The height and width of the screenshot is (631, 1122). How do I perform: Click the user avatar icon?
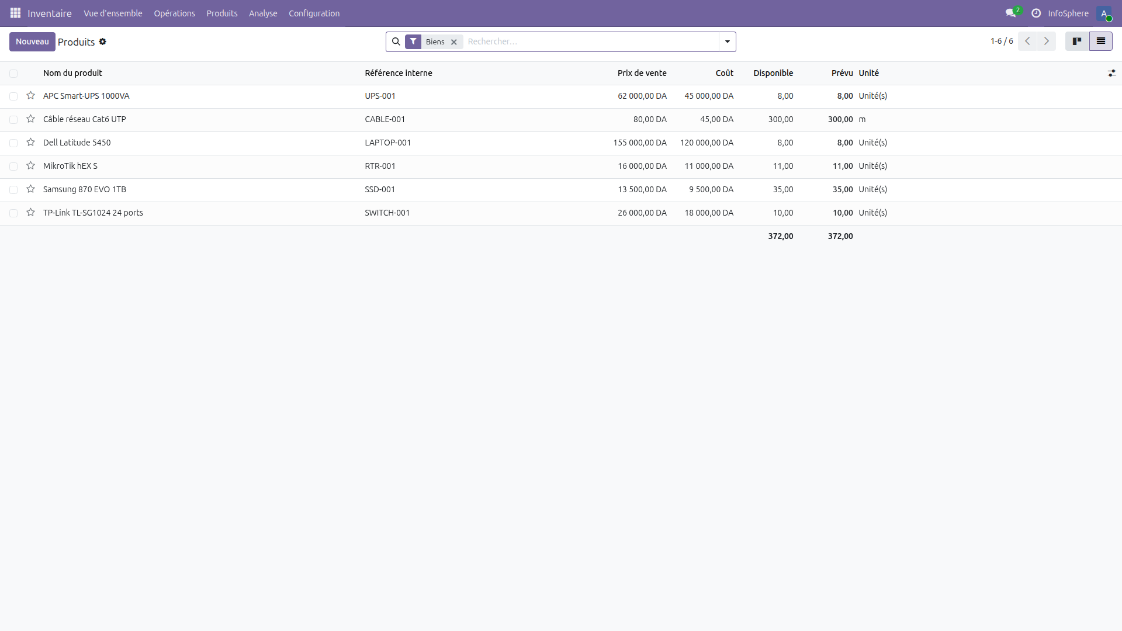click(1106, 14)
